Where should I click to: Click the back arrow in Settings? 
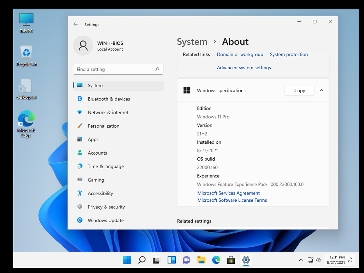76,24
